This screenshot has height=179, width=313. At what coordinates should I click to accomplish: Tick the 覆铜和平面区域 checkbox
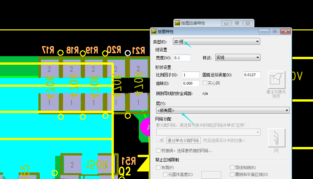point(232,174)
